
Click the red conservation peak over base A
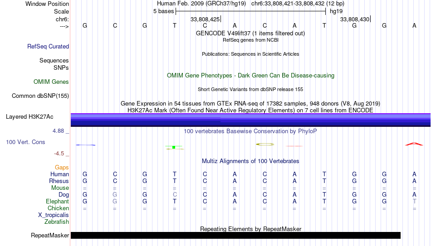click(414, 144)
